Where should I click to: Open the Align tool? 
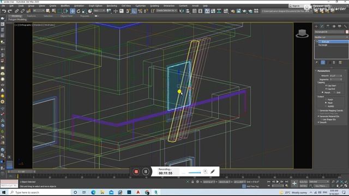188,11
